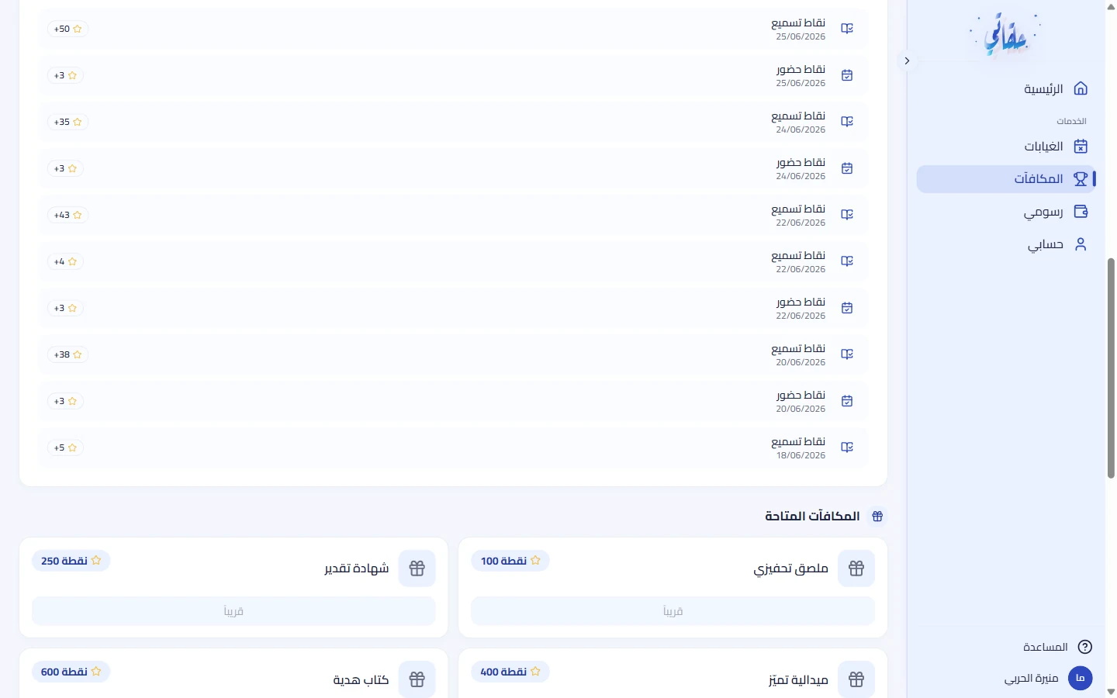Viewport: 1117px width, 698px height.
Task: Click +3 badge on the 20/06/2026 attendance row
Action: click(65, 401)
